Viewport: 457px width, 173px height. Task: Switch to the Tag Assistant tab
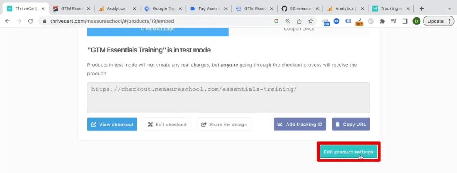tap(208, 9)
